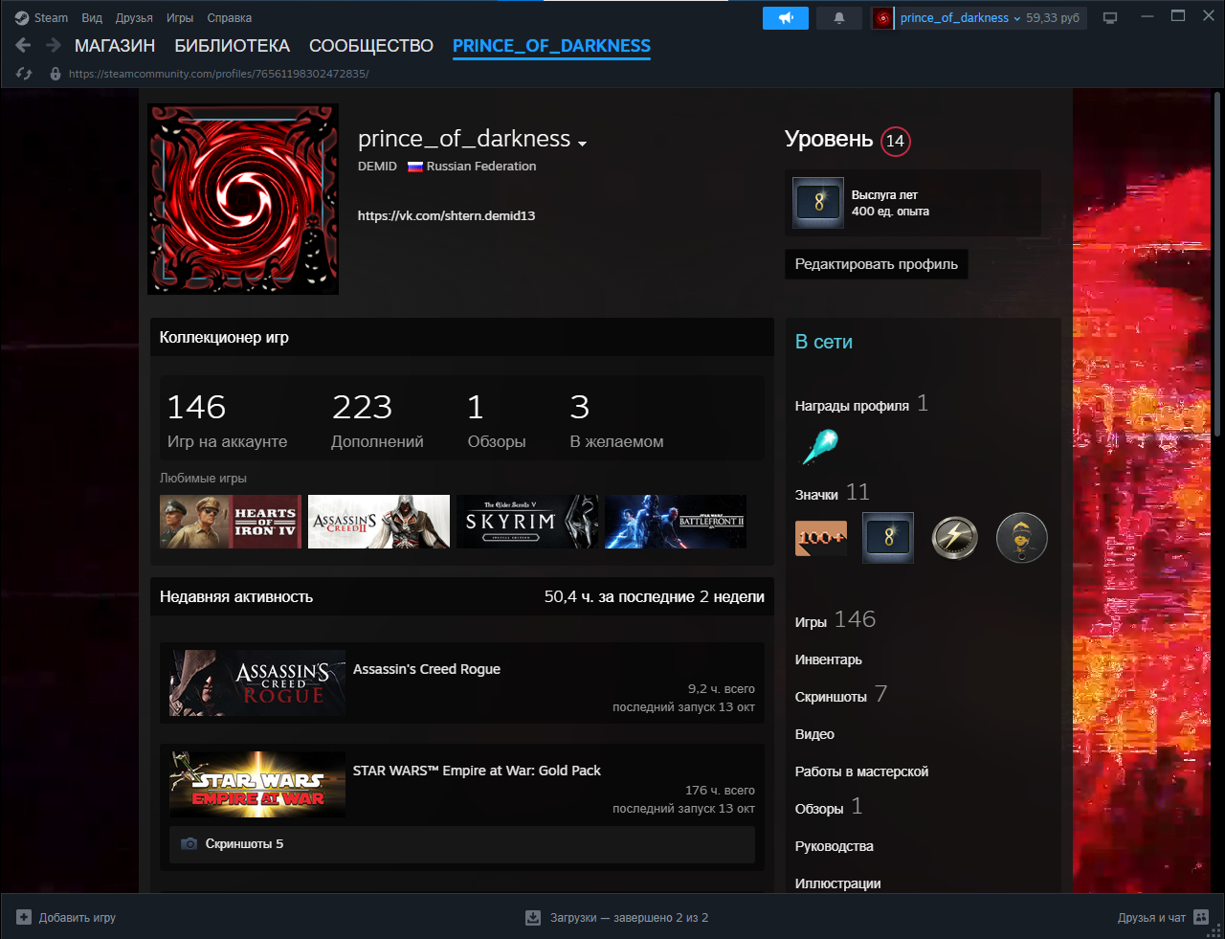
Task: Open the Steam menu
Action: coord(51,18)
